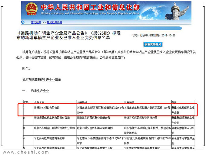206x155 pixels.
Task: Click the 第325批 announcement page heading
Action: (68, 35)
